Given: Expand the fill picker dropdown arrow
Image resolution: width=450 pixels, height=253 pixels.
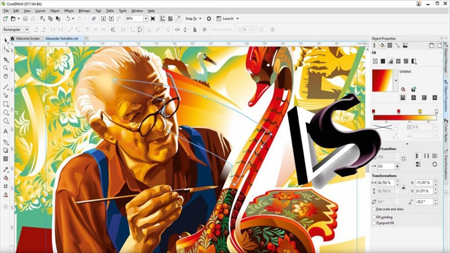Looking at the screenshot, I should pyautogui.click(x=396, y=81).
